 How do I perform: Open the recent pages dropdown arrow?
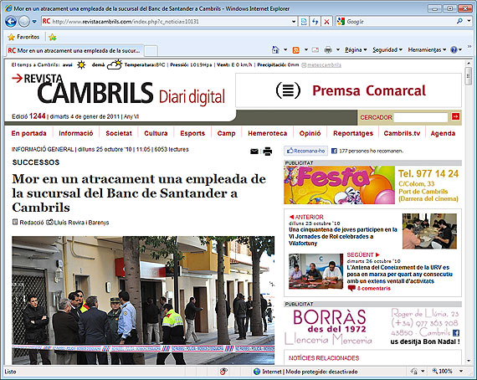pos(34,22)
